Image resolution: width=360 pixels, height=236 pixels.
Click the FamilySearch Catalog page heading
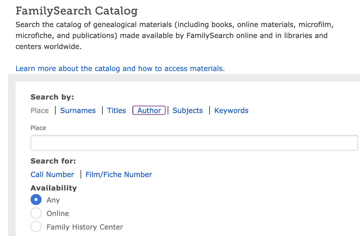pyautogui.click(x=77, y=11)
